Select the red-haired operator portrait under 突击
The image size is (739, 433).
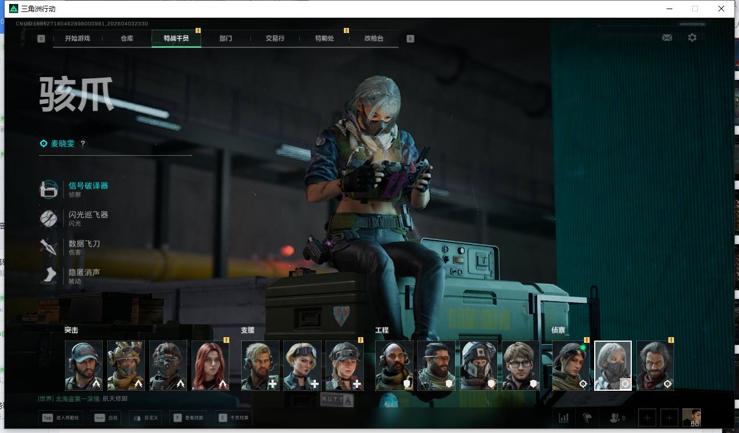210,365
